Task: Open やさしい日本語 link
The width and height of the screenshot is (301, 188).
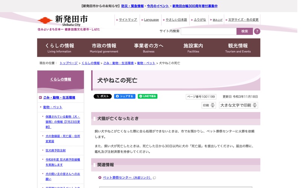Action: pos(176,20)
